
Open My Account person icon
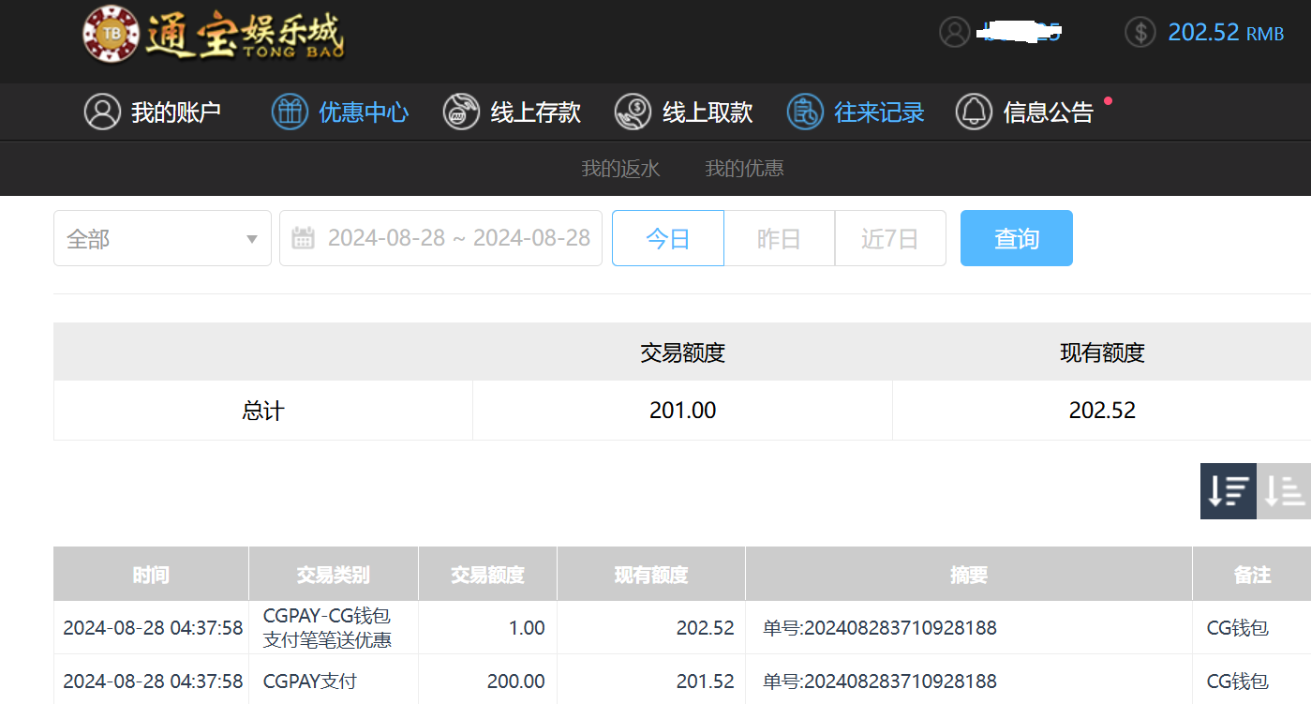point(102,112)
